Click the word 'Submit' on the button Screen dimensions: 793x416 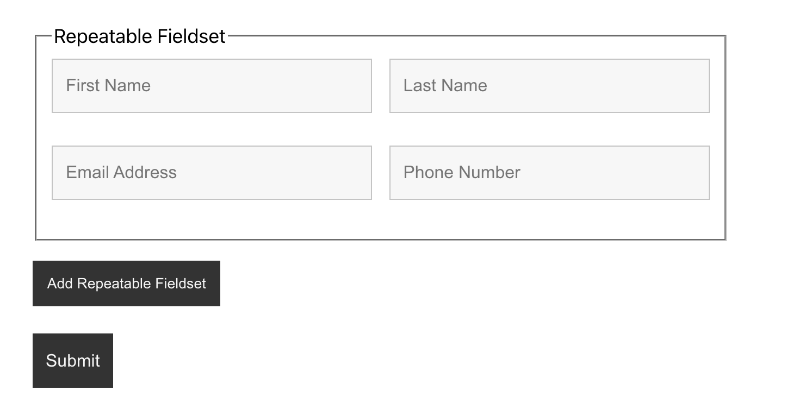(73, 361)
